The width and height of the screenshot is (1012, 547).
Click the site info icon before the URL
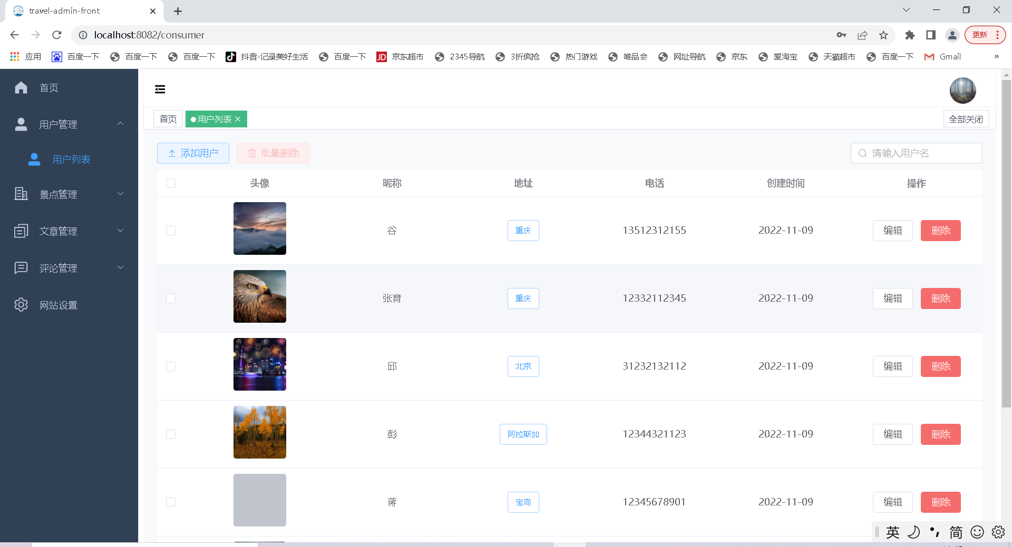(x=83, y=35)
